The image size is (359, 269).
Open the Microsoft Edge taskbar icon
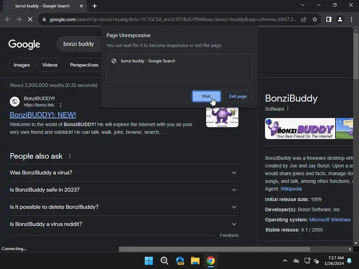(x=180, y=261)
